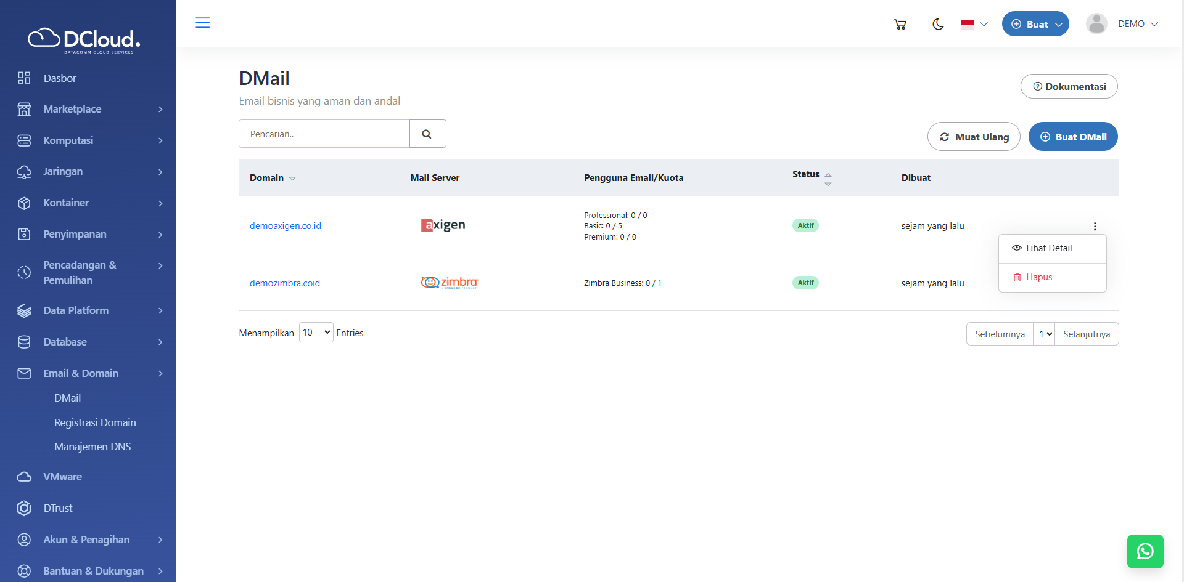The image size is (1184, 582).
Task: Expand the entries per page dropdown
Action: (x=316, y=333)
